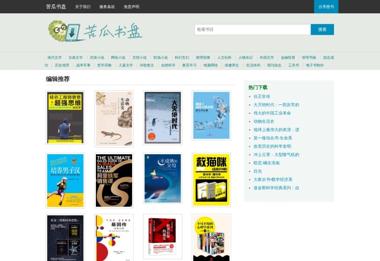Open the 大灭绝时代 book cover
Screen dimensions: 380x261
162,118
